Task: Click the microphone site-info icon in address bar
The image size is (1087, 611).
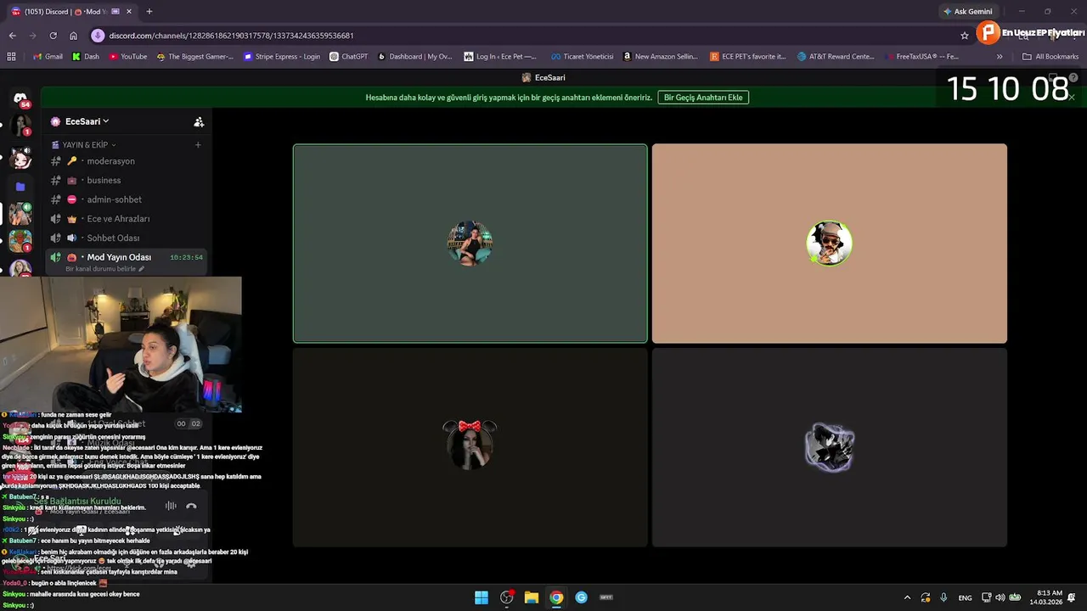Action: coord(98,36)
